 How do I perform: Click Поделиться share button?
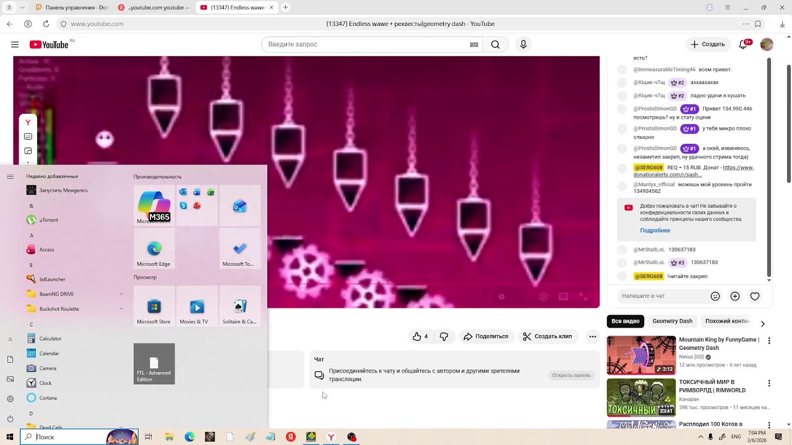point(486,336)
